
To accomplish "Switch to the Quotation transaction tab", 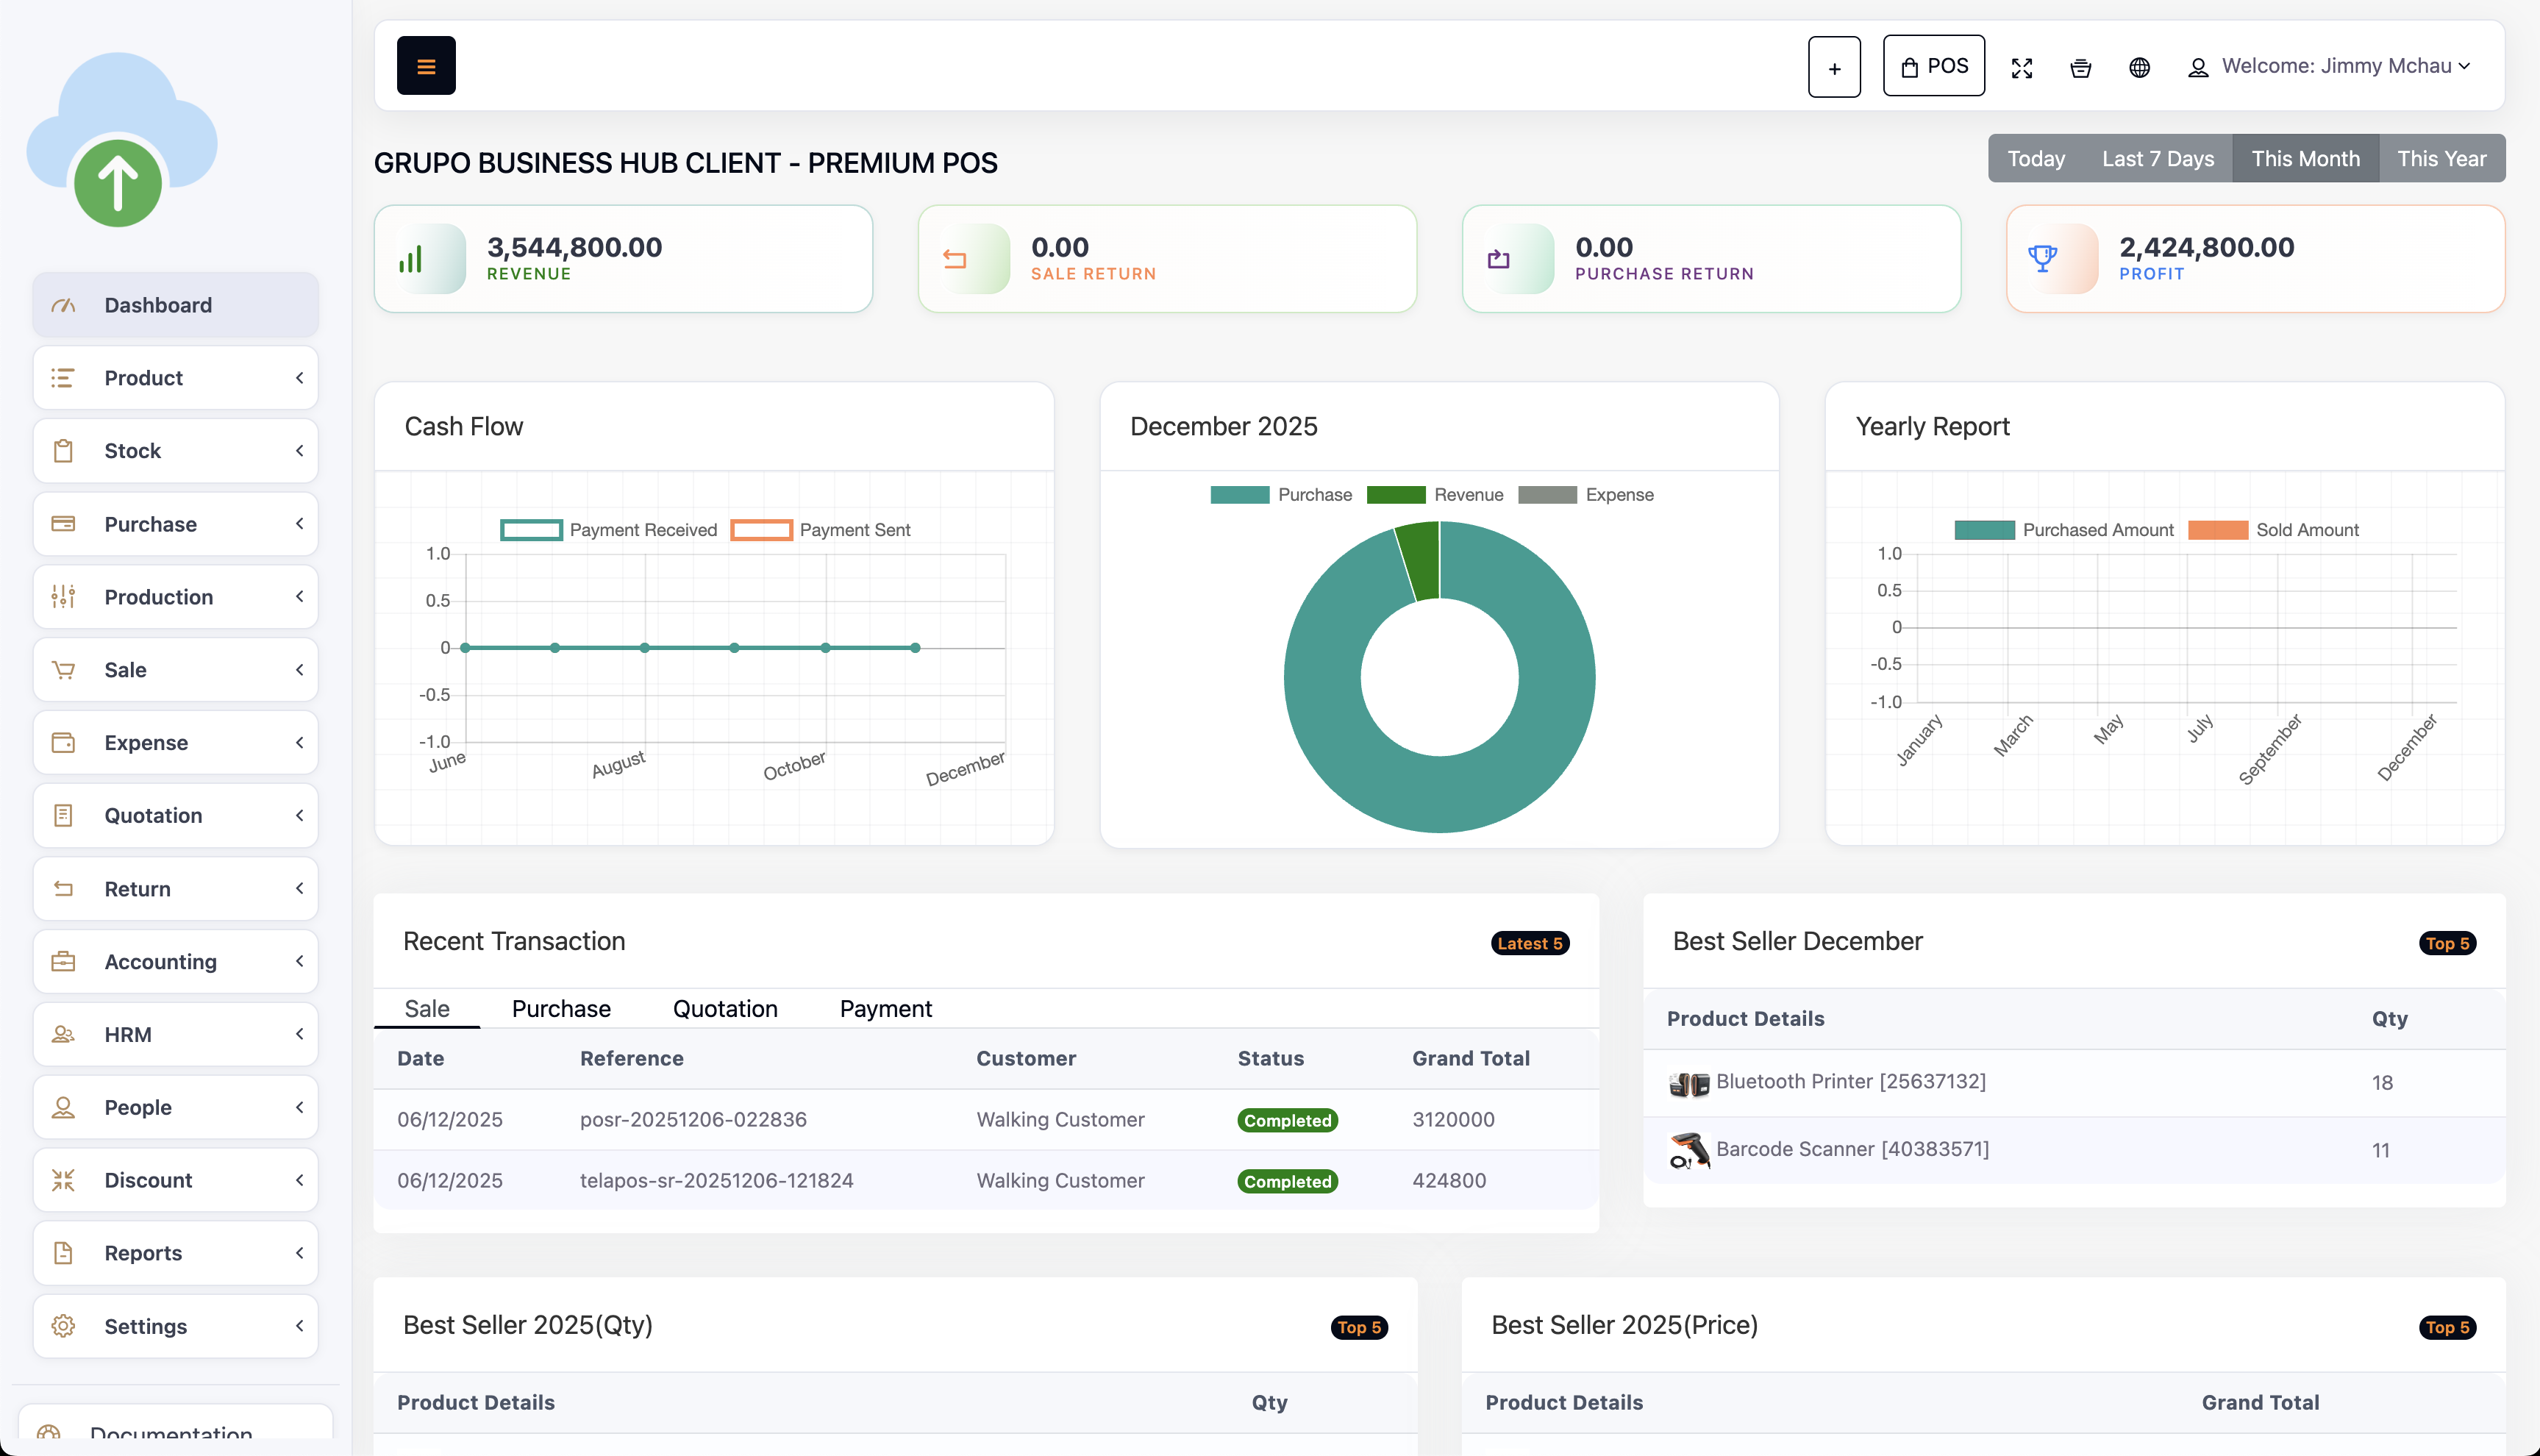I will click(x=725, y=1008).
